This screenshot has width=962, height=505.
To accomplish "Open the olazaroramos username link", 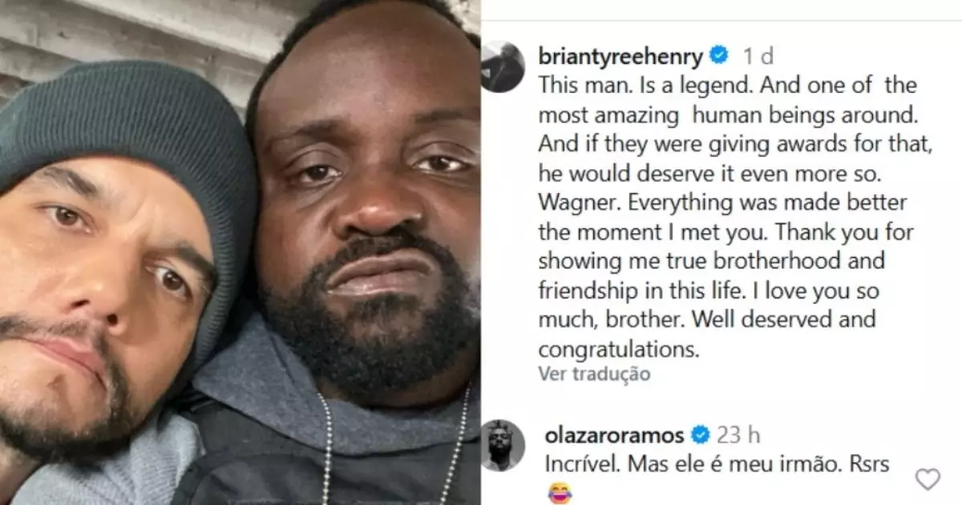I will [x=612, y=435].
